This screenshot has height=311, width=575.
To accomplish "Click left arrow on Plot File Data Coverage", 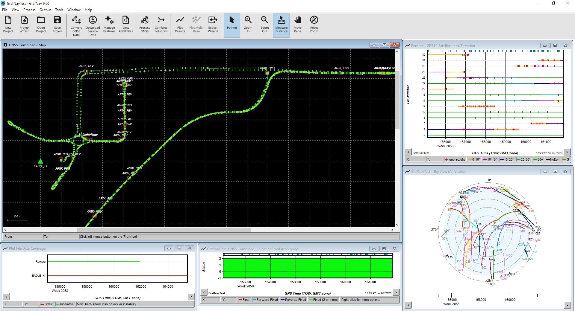I will (6, 297).
